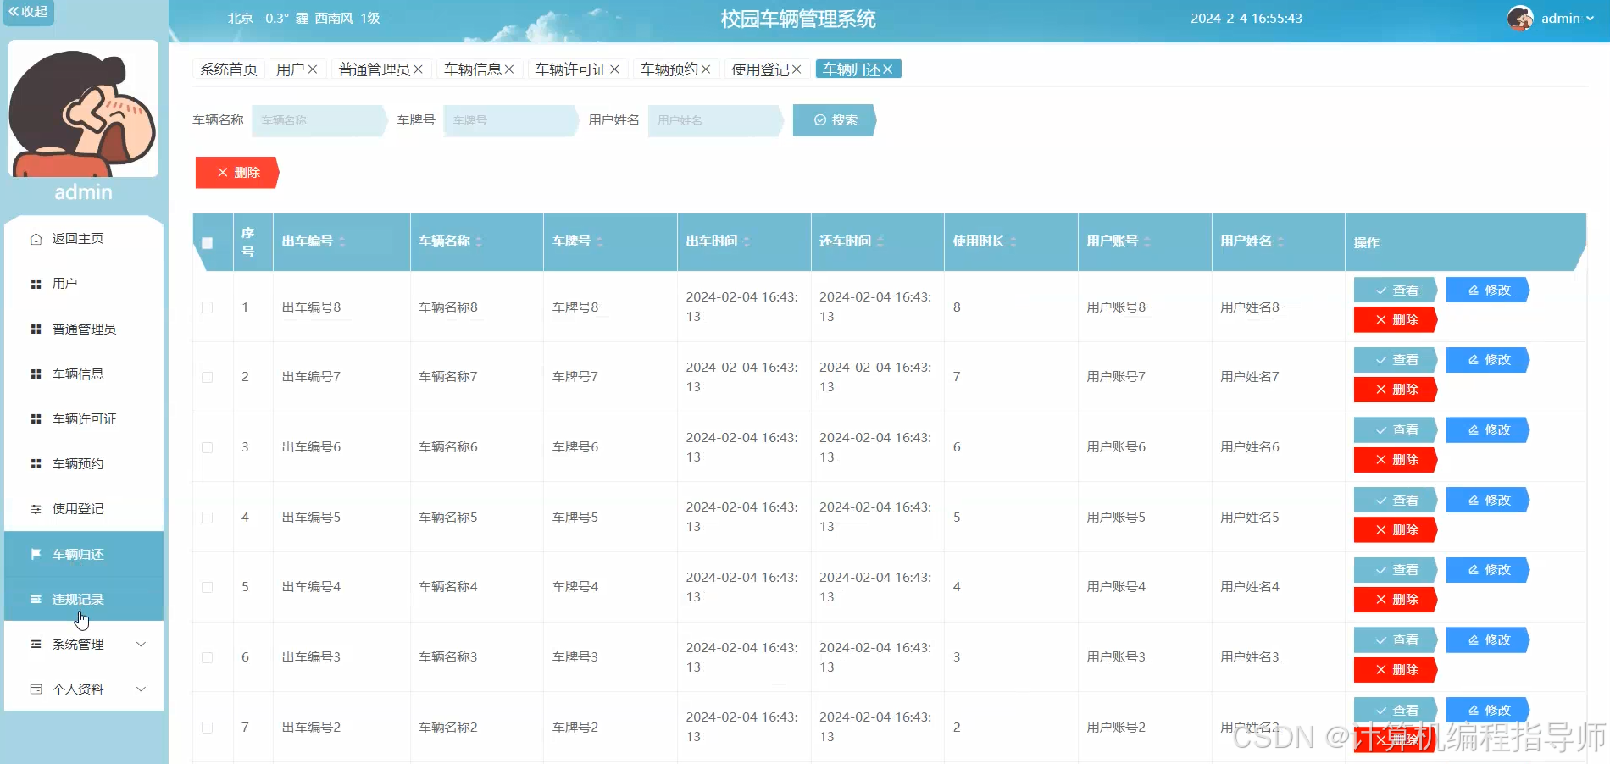
Task: Click the 收起 collapse sidebar button
Action: click(28, 13)
